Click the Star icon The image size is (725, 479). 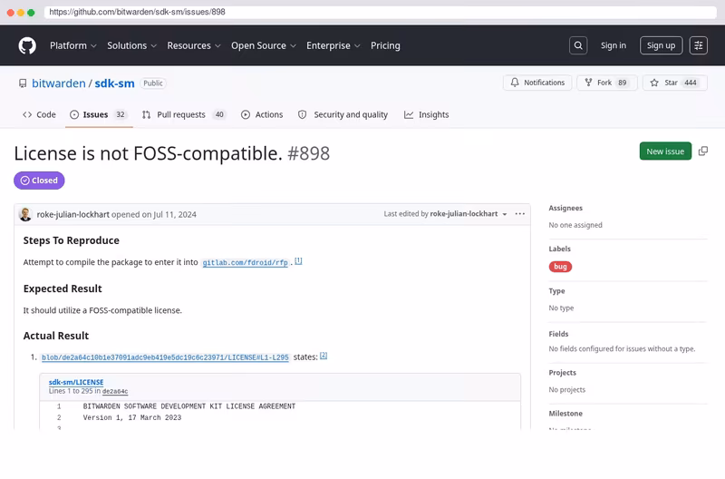click(x=654, y=83)
